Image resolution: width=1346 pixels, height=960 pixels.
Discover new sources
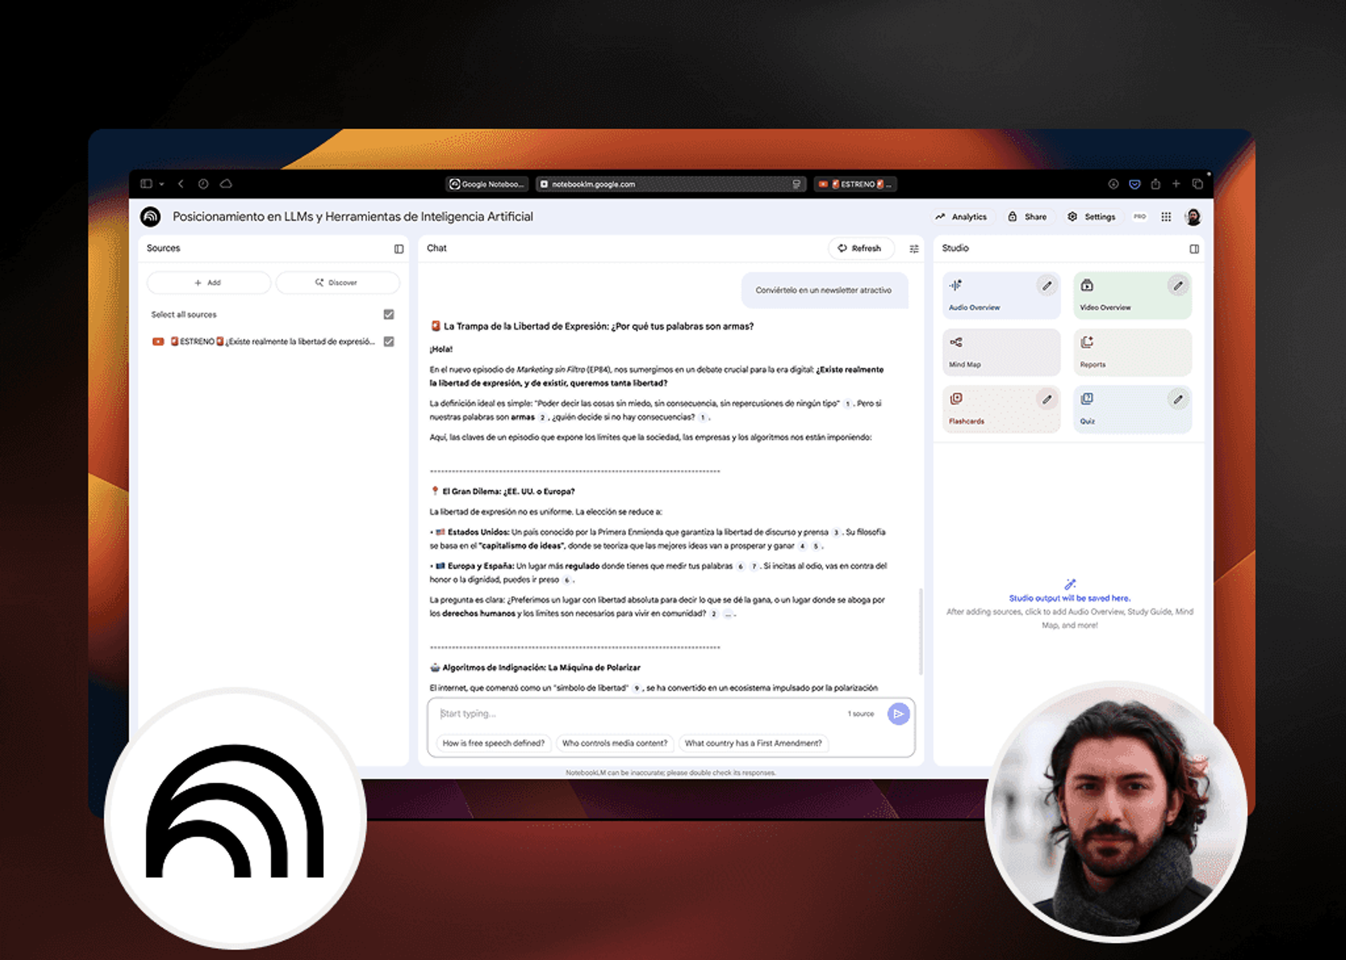337,283
